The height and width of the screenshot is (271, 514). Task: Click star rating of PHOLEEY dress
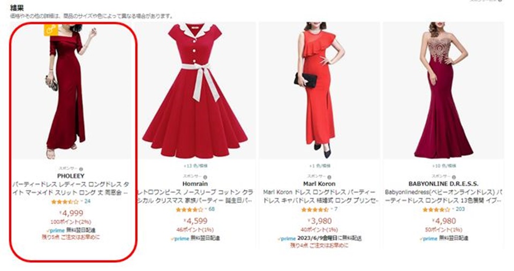pos(65,202)
